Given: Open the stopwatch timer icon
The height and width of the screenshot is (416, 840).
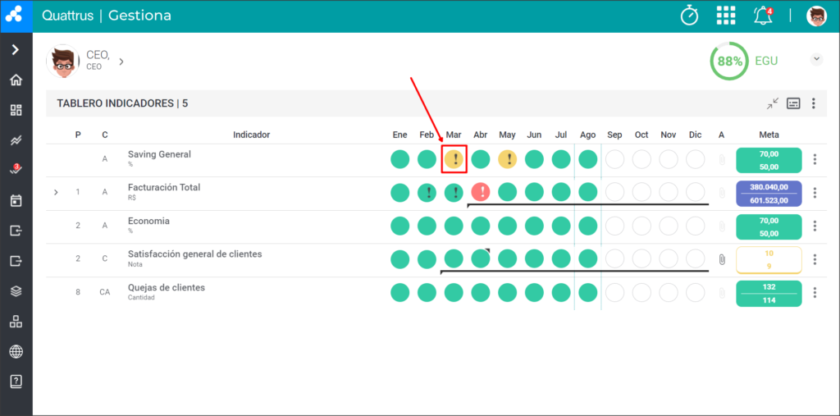Looking at the screenshot, I should point(689,15).
